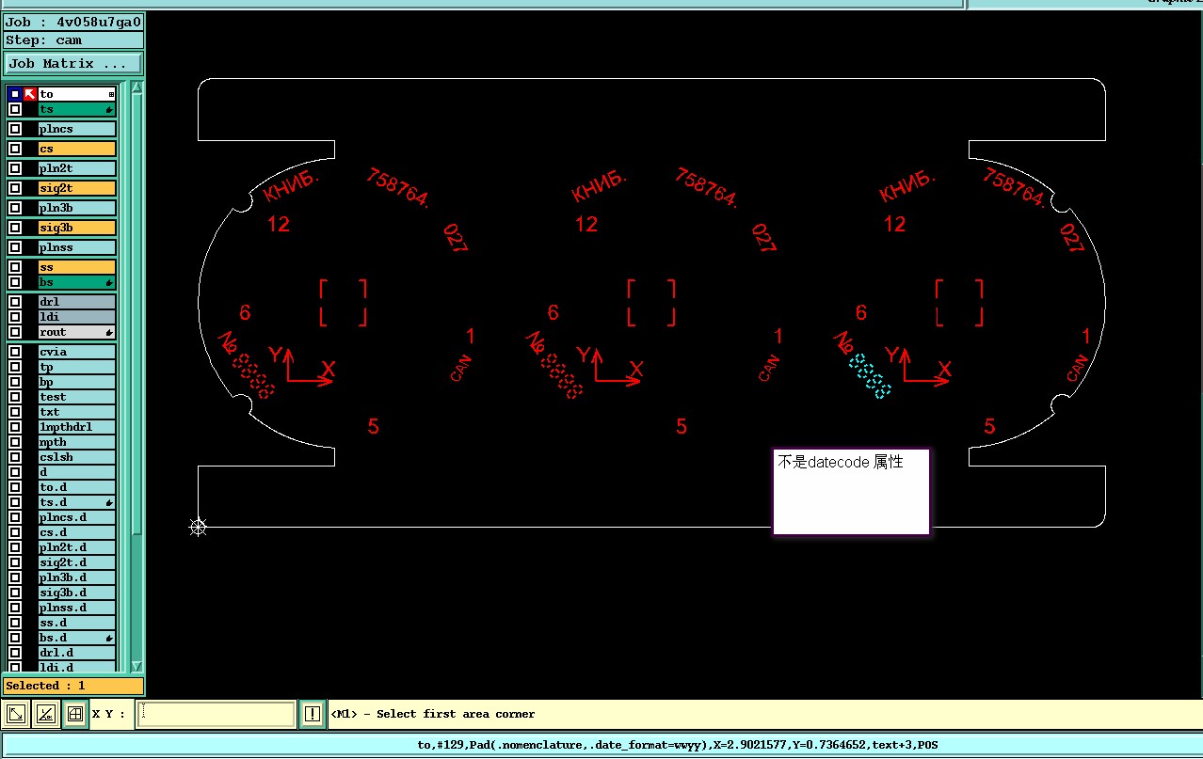Screen dimensions: 1203x759
Task: Toggle display checkbox for layer cslsh
Action: (14, 457)
